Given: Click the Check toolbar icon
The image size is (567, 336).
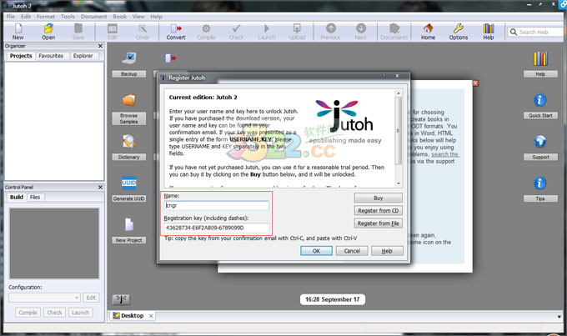Looking at the screenshot, I should point(237,32).
